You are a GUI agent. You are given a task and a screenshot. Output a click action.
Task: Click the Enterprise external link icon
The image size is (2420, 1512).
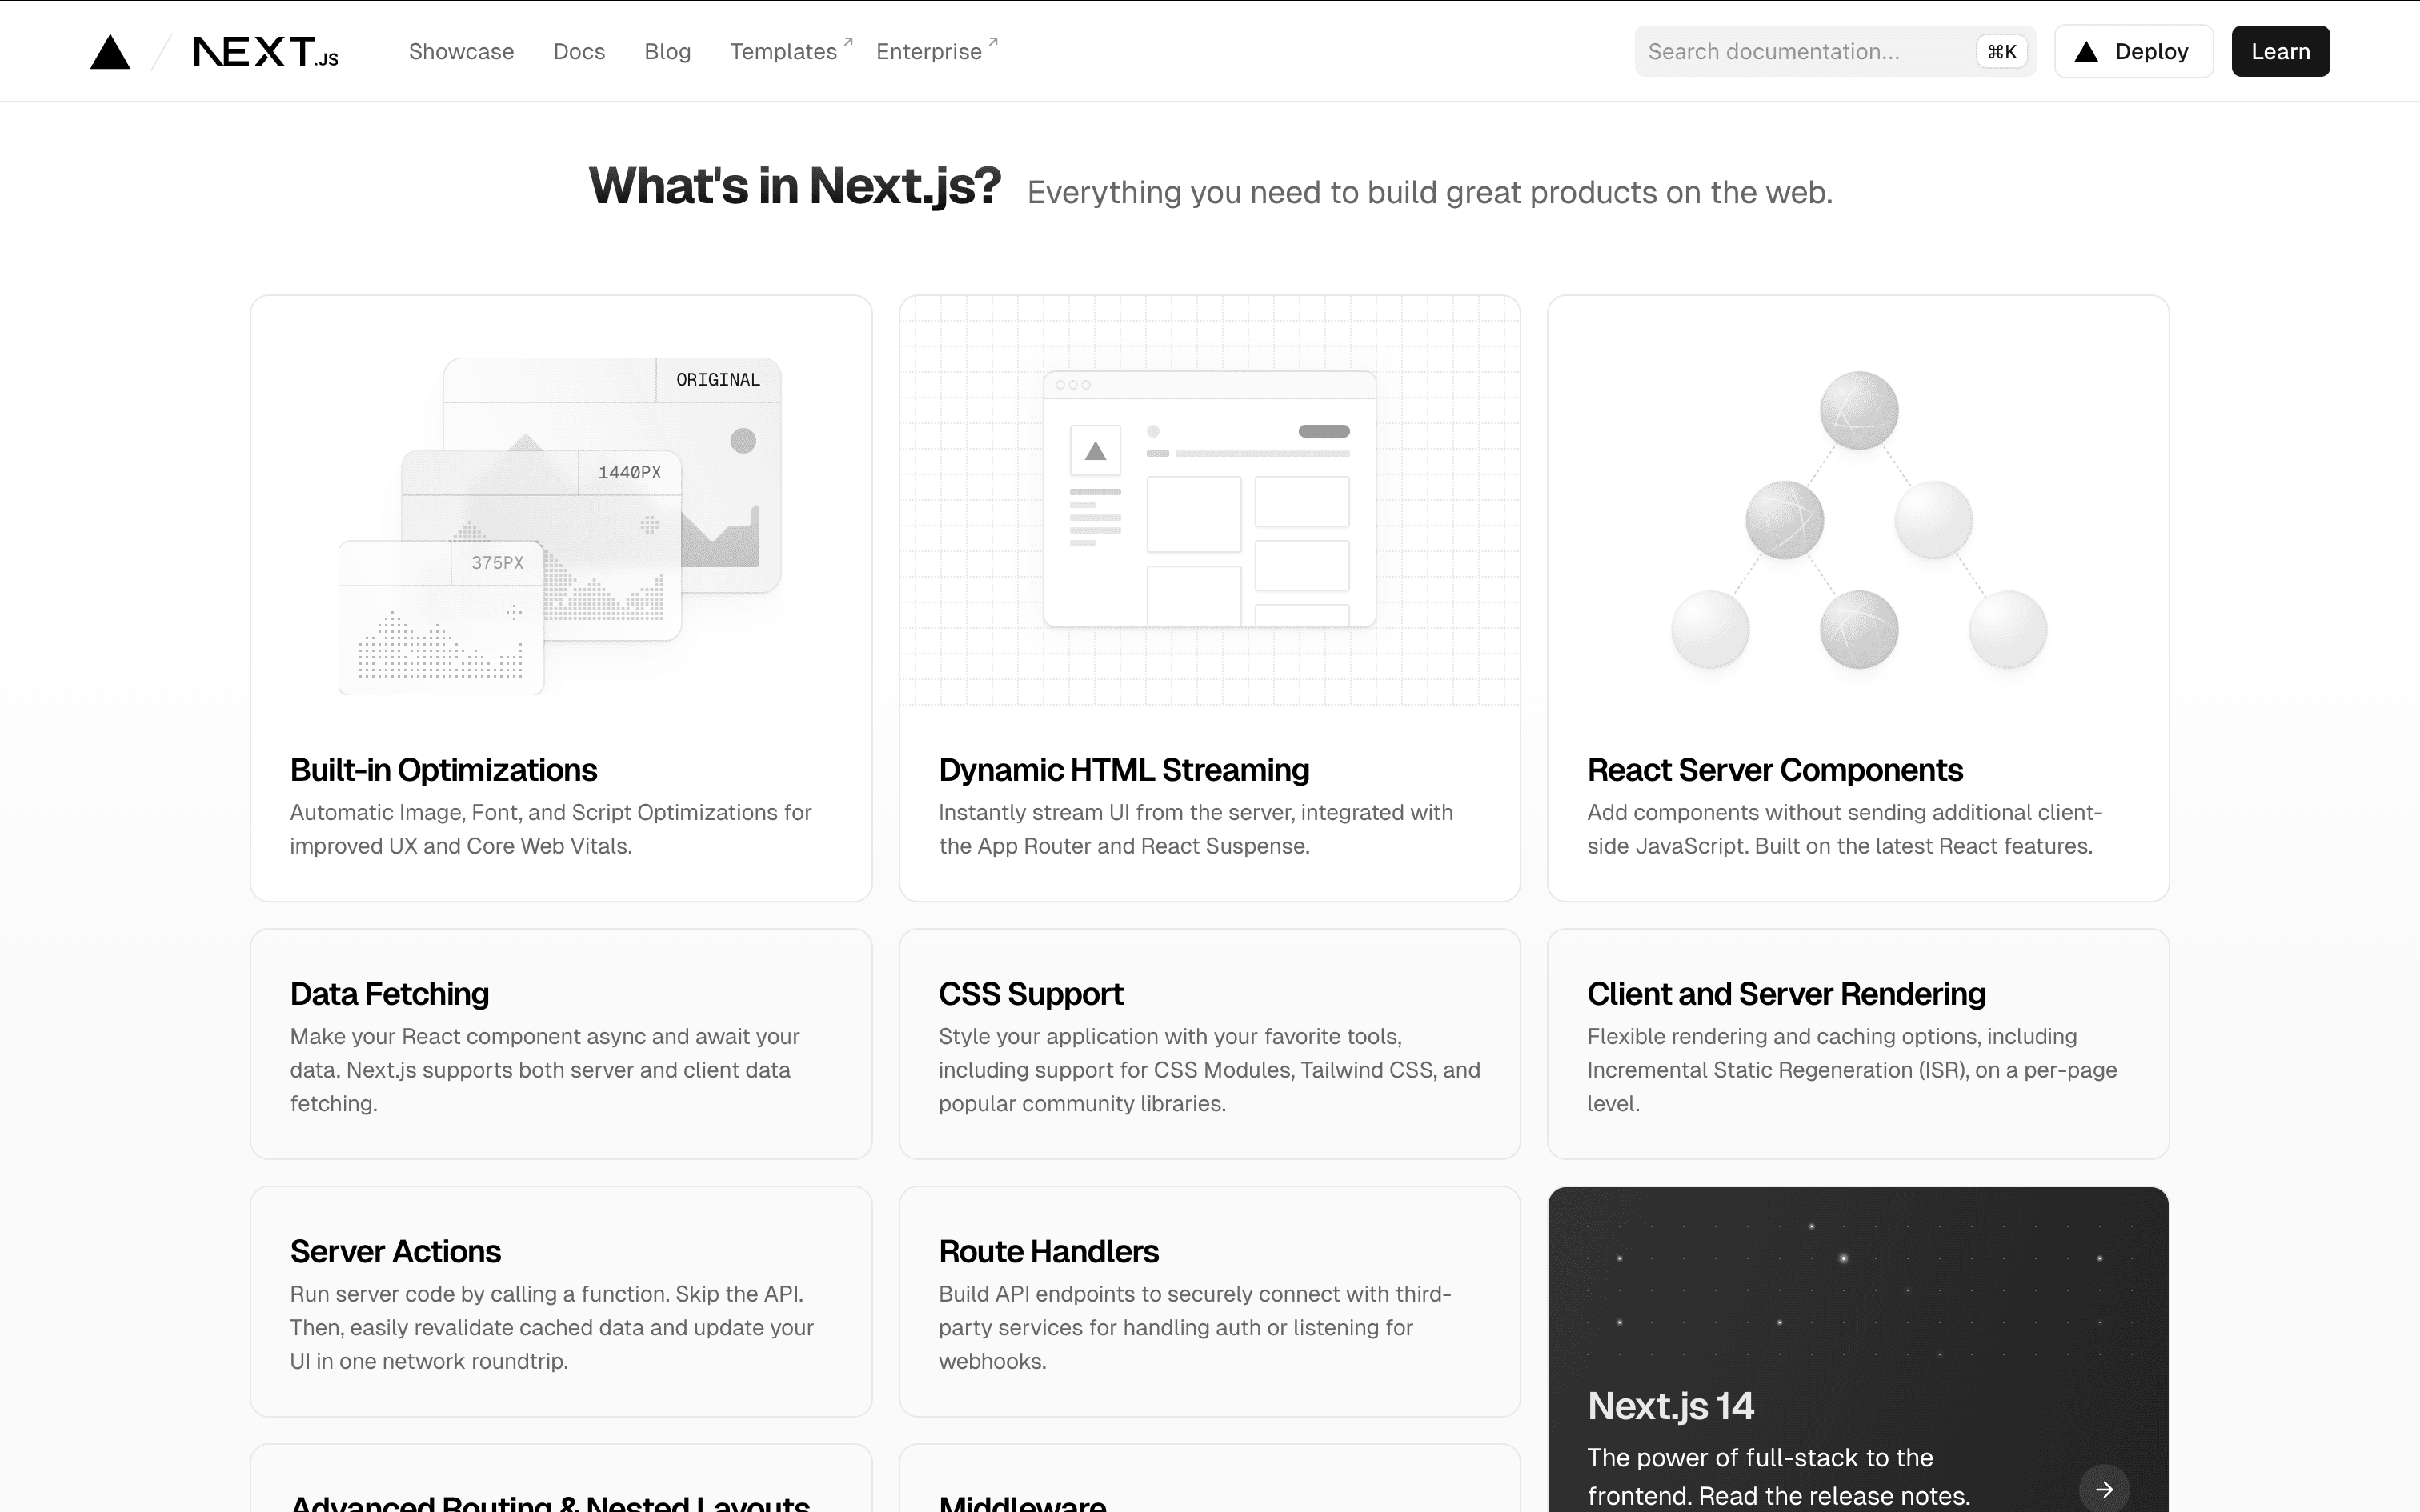pos(993,40)
